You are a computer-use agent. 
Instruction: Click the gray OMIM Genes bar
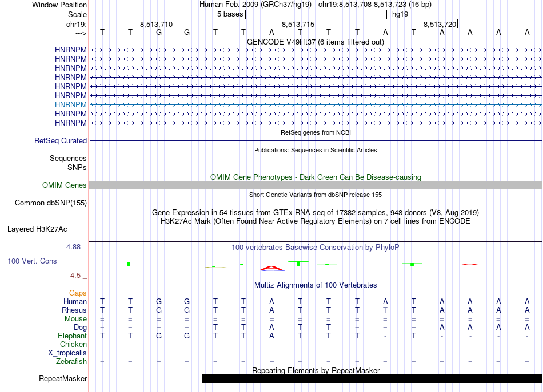pos(316,185)
